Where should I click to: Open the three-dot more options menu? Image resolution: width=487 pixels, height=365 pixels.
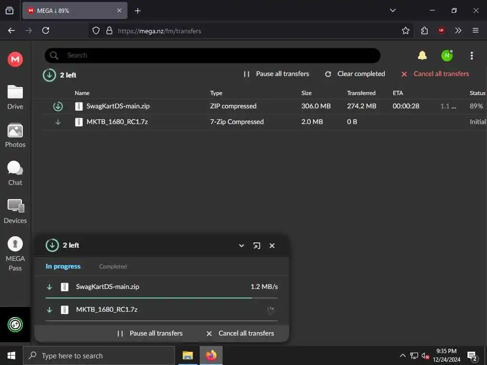[471, 56]
